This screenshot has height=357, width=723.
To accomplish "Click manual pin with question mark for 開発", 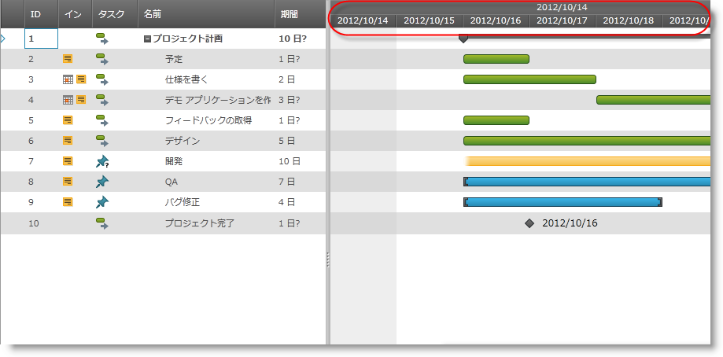I will (102, 161).
